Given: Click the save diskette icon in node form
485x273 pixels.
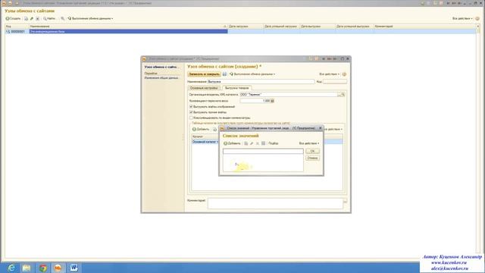Looking at the screenshot, I should point(224,74).
